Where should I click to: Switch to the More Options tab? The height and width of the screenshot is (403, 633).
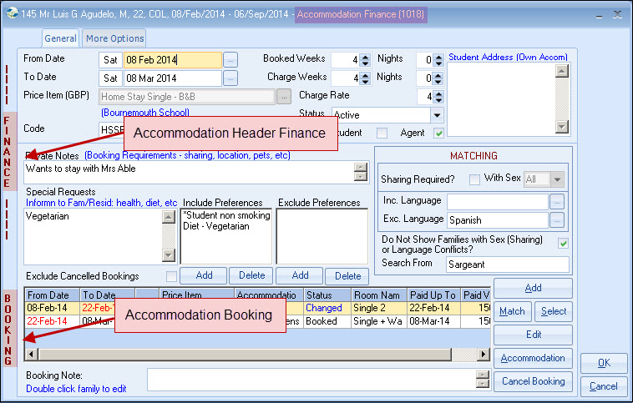114,38
